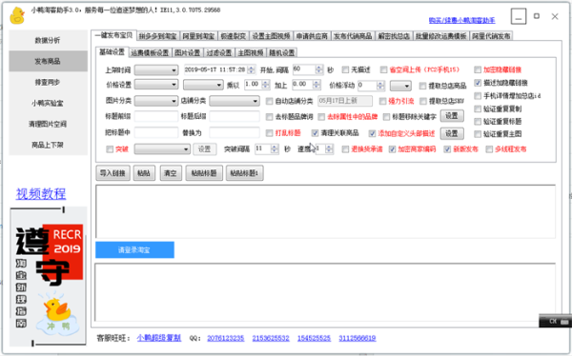The width and height of the screenshot is (572, 356).
Task: Uncheck 描述加隐藏链接
Action: point(478,83)
